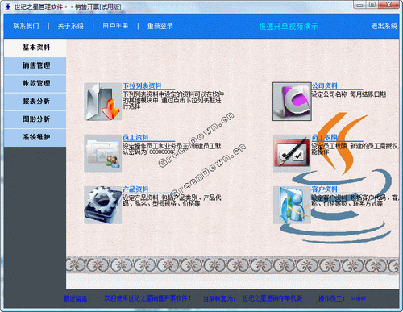
Task: Open the 产品资料 gear icon
Action: coord(103,205)
